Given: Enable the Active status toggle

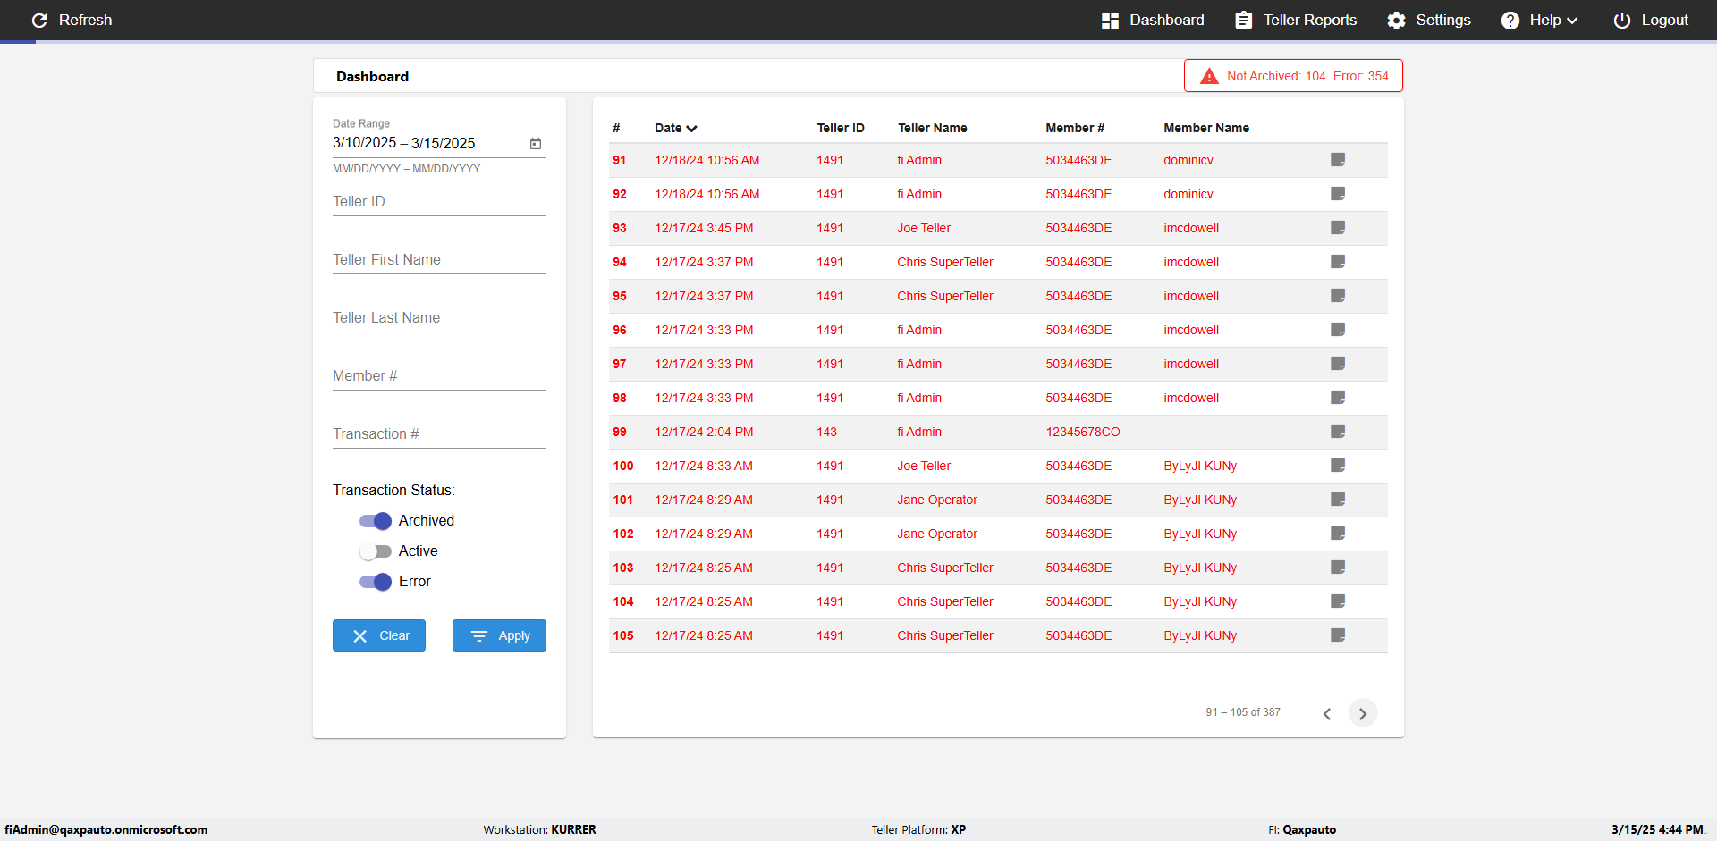Looking at the screenshot, I should [x=376, y=551].
